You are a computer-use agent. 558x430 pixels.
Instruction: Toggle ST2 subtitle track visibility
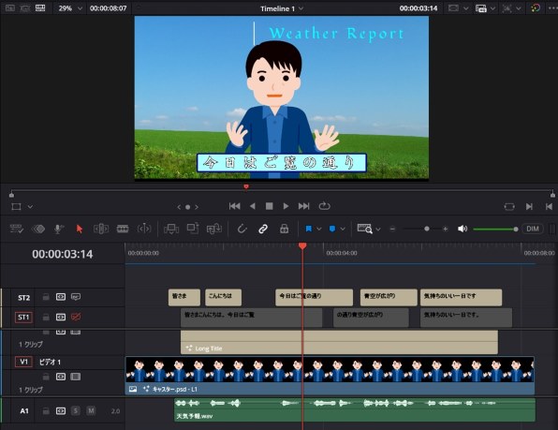76,297
